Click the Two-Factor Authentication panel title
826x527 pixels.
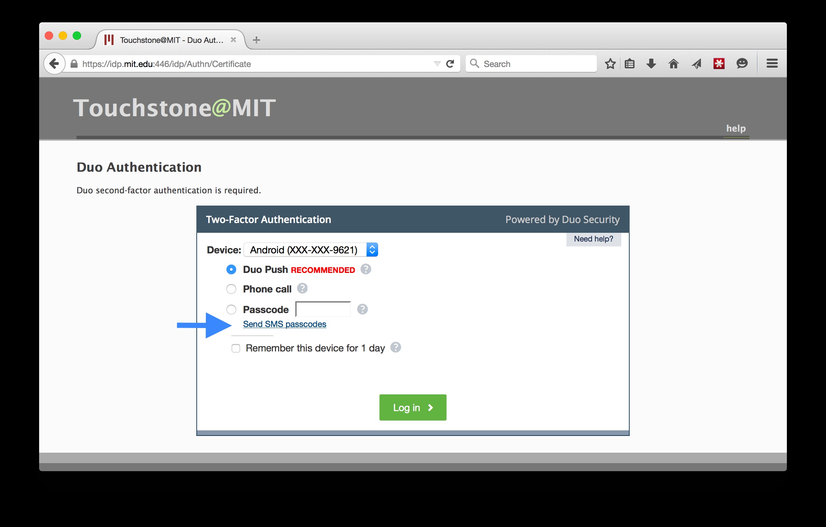268,220
